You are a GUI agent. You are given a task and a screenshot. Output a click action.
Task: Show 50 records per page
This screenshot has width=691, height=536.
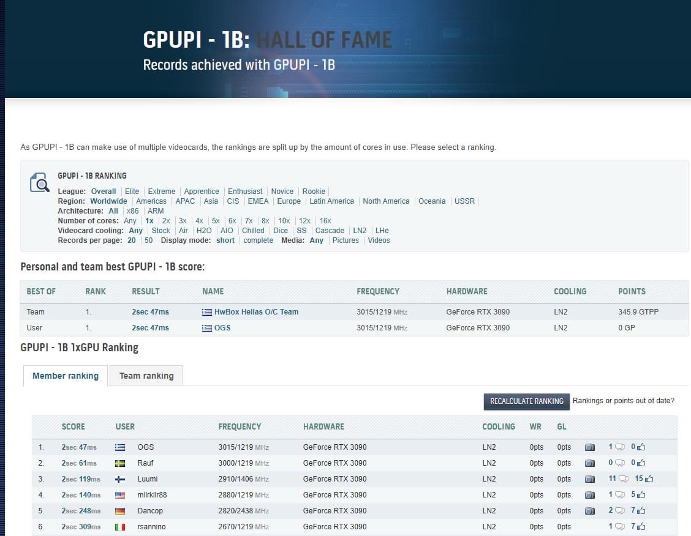pyautogui.click(x=148, y=240)
